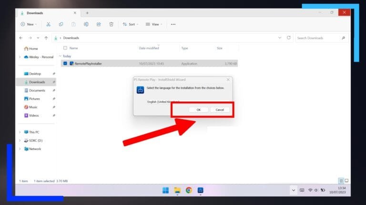Go up one folder level
The image size is (366, 205).
click(46, 38)
